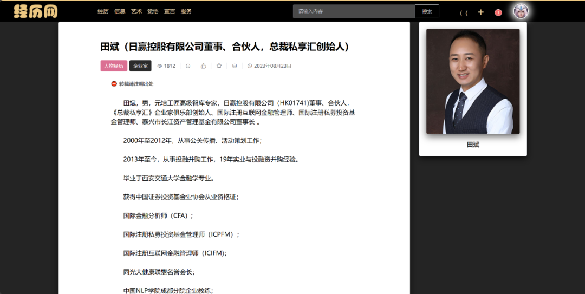585x294 pixels.
Task: Open the red notification badge
Action: point(498,12)
